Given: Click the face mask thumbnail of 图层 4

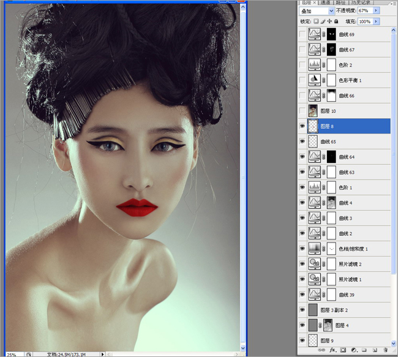Looking at the screenshot, I should (x=328, y=325).
